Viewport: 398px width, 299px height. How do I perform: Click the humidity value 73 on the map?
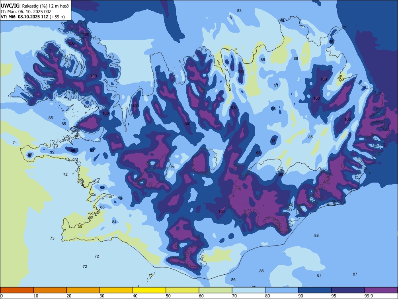click(52, 238)
